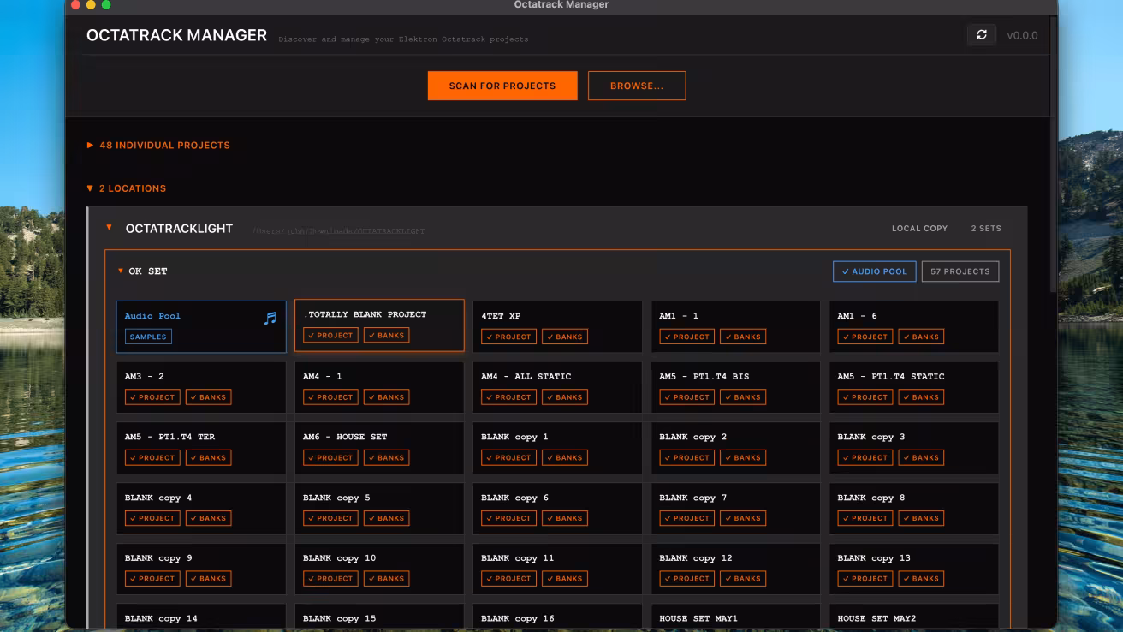Toggle Banks badge on AM3 - 2

pos(208,397)
